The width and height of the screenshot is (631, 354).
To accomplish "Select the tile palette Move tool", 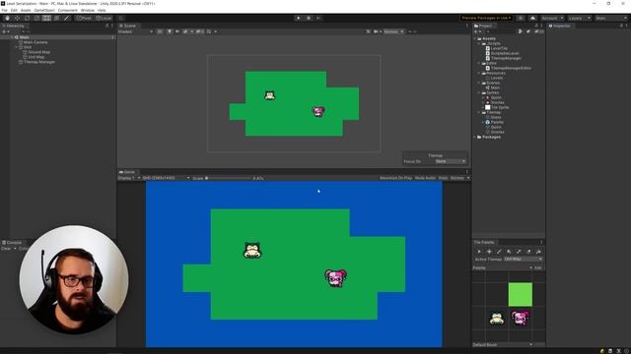I will (489, 252).
